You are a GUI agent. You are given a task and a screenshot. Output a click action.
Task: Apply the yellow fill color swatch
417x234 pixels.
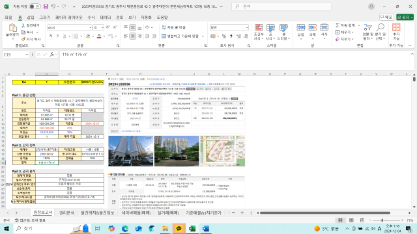click(x=88, y=36)
